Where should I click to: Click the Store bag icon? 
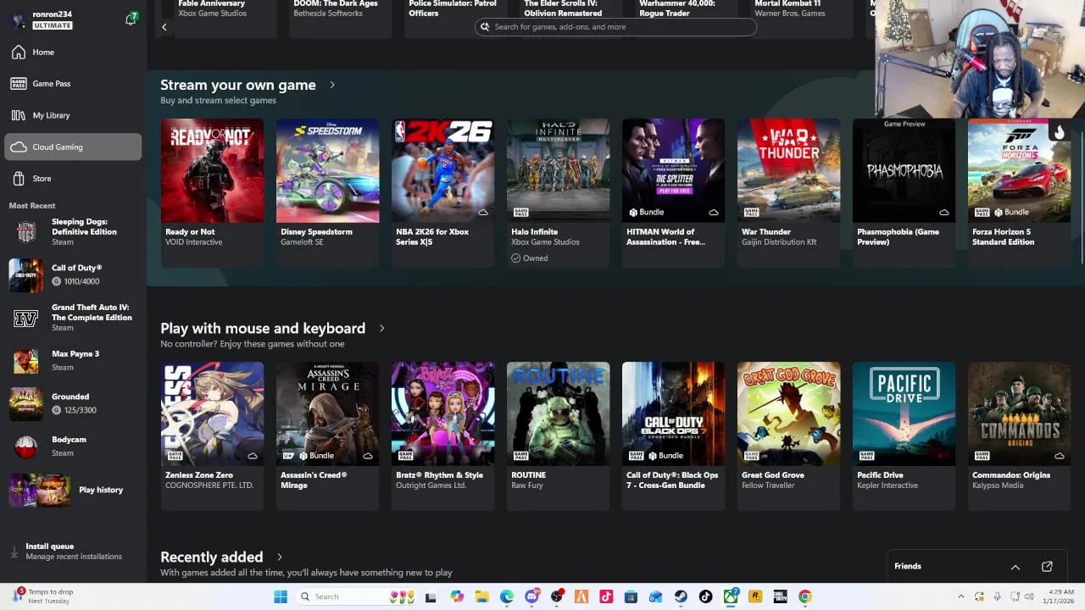click(x=19, y=179)
